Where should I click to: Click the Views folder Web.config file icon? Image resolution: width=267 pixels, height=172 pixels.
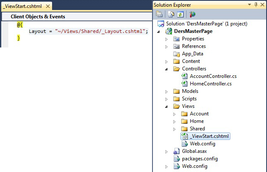(185, 144)
